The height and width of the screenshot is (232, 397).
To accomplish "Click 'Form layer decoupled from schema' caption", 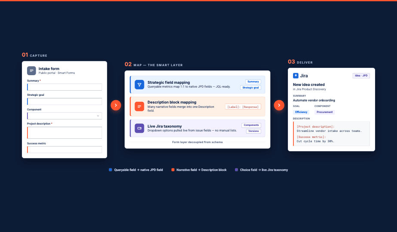I will coord(198,142).
